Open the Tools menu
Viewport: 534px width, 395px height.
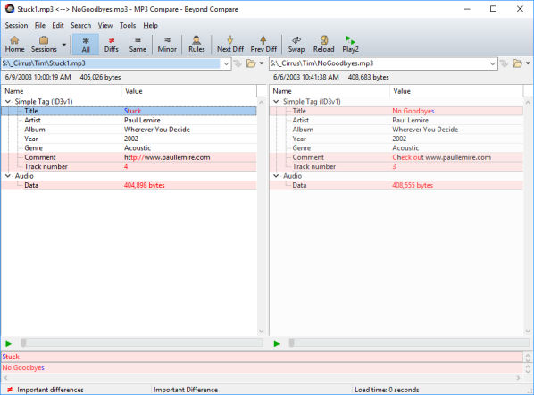[128, 26]
